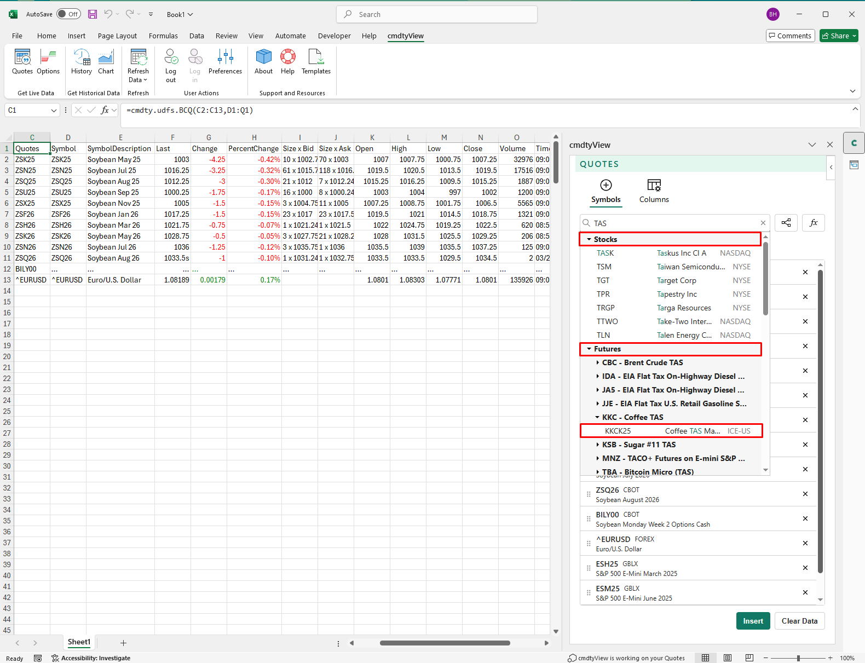Click Accessibility: Investigate in status bar

pyautogui.click(x=91, y=658)
